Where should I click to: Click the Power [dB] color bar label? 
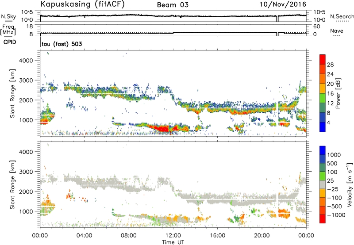point(338,93)
